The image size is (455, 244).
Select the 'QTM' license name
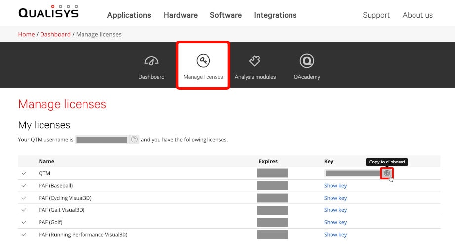tap(44, 173)
